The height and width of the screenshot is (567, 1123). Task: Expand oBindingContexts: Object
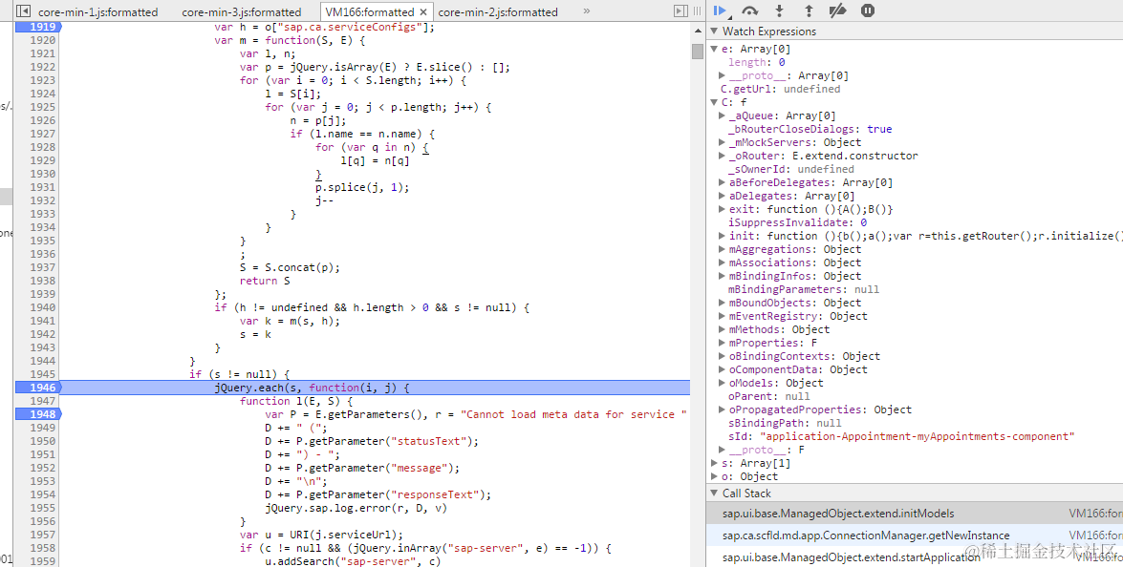(722, 356)
